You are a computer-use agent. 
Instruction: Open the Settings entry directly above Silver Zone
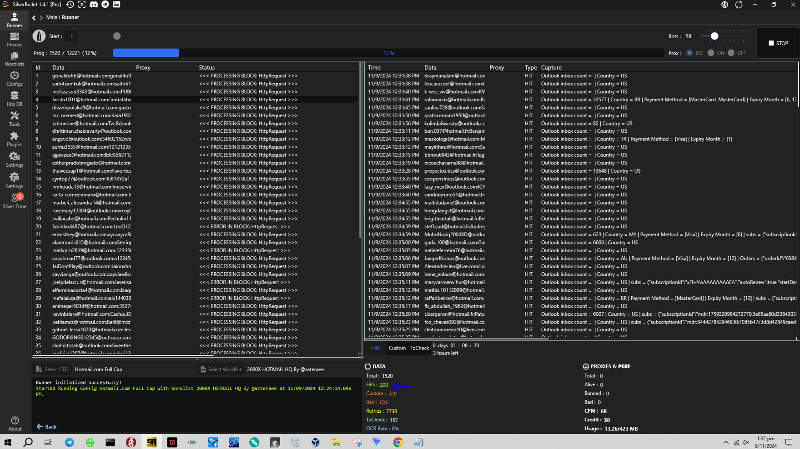(x=14, y=181)
